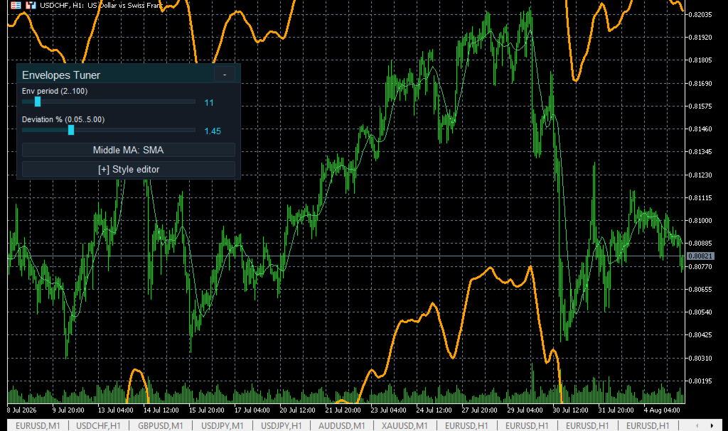Click the 0.82035 price scale label
Screen dimensions: 728x431
700,14
